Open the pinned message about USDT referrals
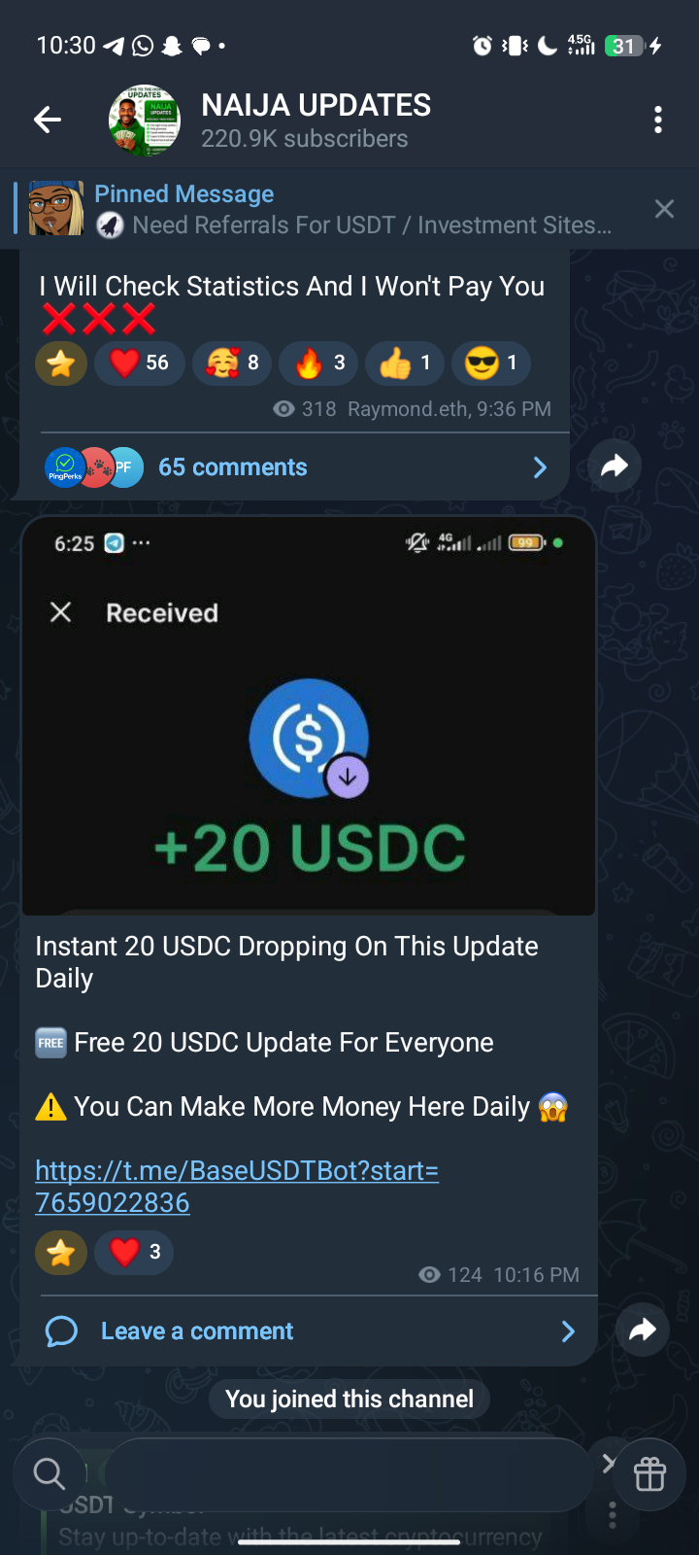 click(330, 209)
